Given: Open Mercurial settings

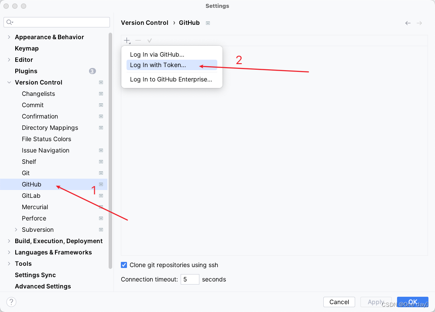Looking at the screenshot, I should click(x=35, y=207).
